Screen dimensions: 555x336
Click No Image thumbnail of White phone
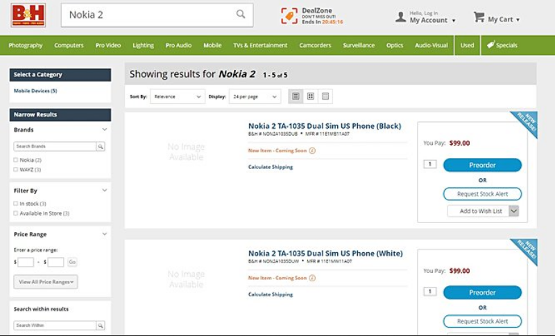(x=186, y=279)
